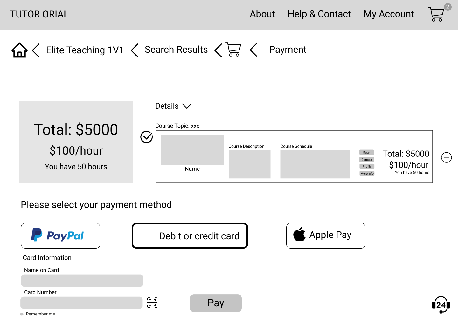Click the home icon in breadcrumb
Screen dimensions: 458x325
pyautogui.click(x=19, y=50)
